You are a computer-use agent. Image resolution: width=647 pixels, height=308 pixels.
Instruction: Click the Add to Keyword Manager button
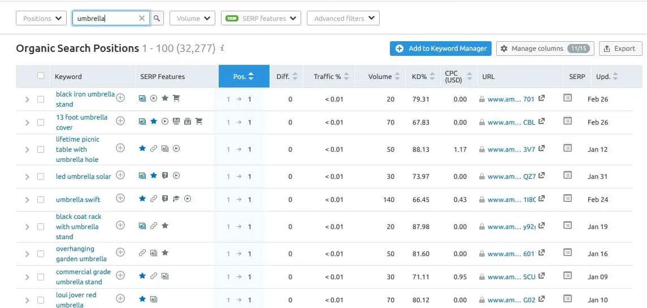441,49
